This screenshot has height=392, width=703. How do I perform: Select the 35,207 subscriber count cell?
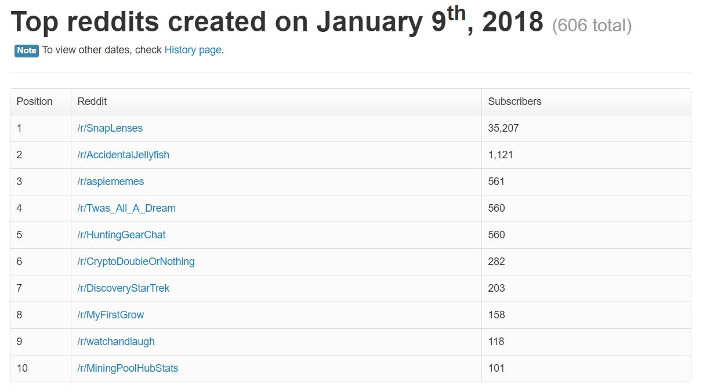click(586, 128)
